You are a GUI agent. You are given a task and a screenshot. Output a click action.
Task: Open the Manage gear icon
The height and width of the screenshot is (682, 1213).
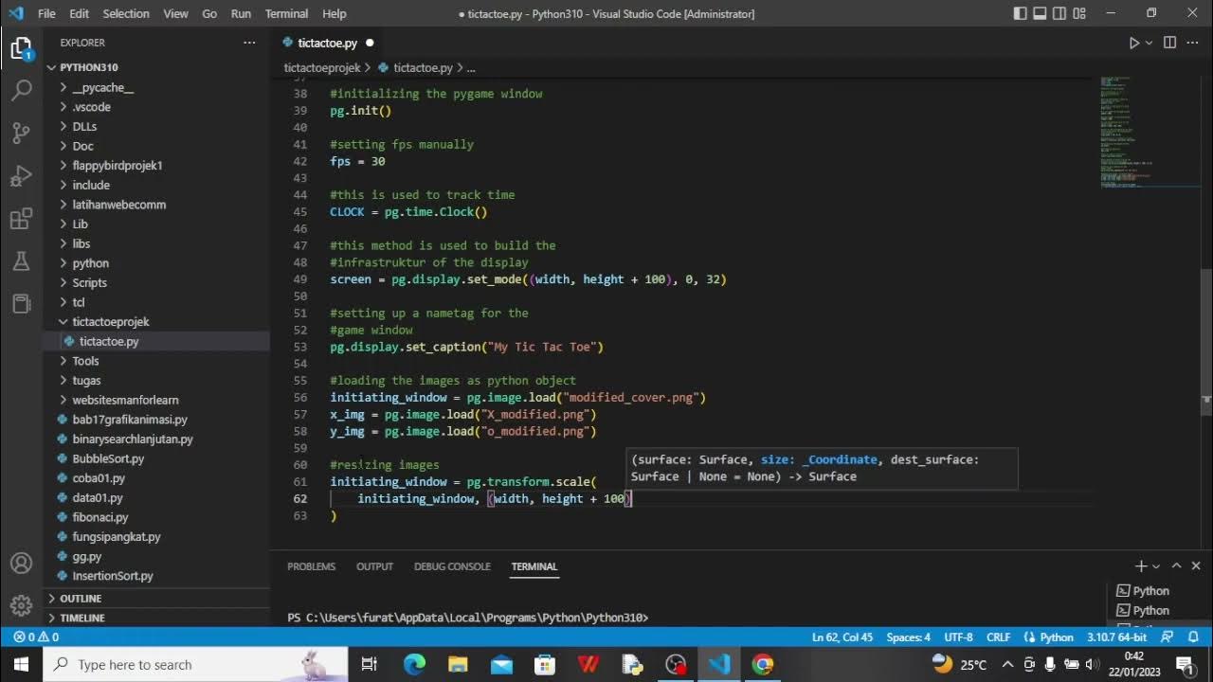(21, 605)
